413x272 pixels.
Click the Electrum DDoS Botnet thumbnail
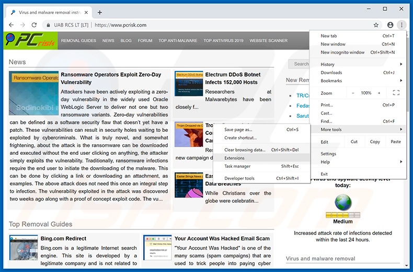pyautogui.click(x=189, y=83)
